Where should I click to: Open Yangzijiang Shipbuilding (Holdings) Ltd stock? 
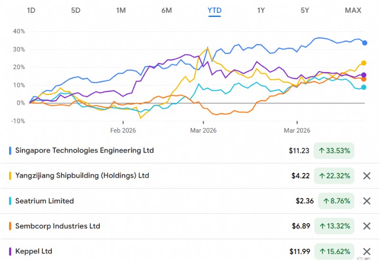[82, 175]
